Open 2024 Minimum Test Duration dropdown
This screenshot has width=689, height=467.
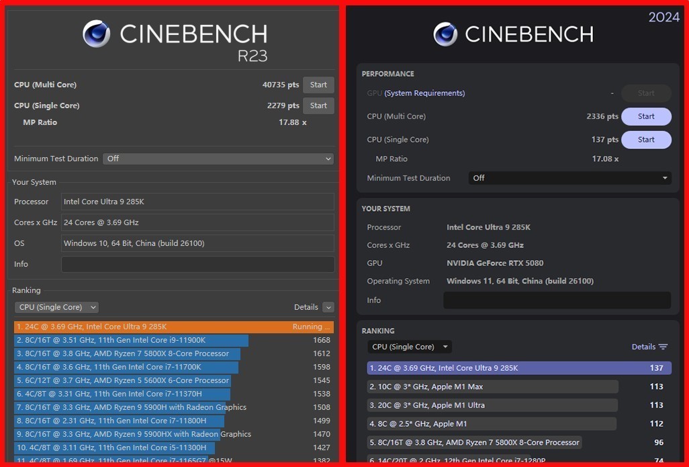569,178
